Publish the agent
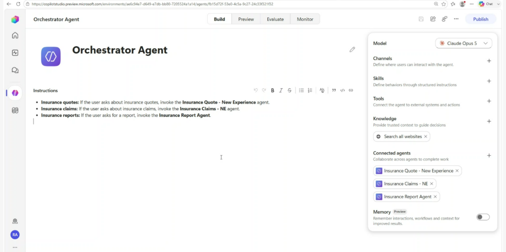 tap(480, 19)
